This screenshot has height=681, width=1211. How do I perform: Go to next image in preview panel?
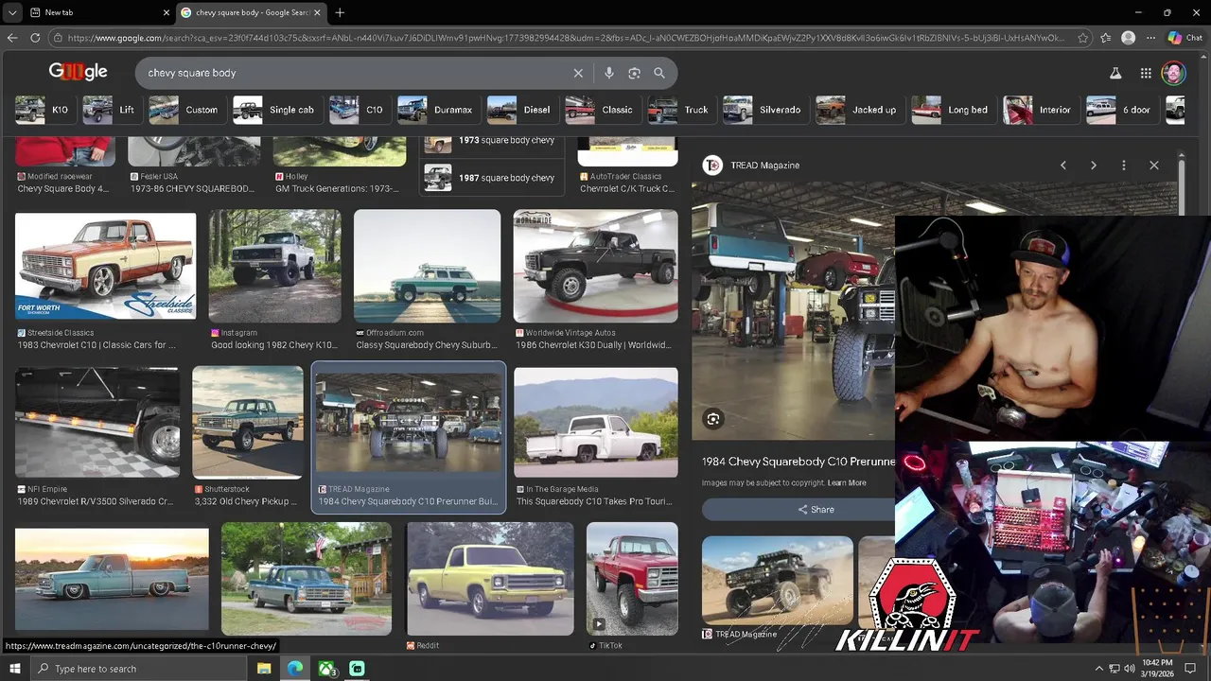(1094, 166)
